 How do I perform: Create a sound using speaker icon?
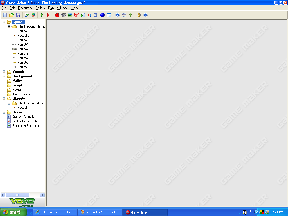point(64,15)
